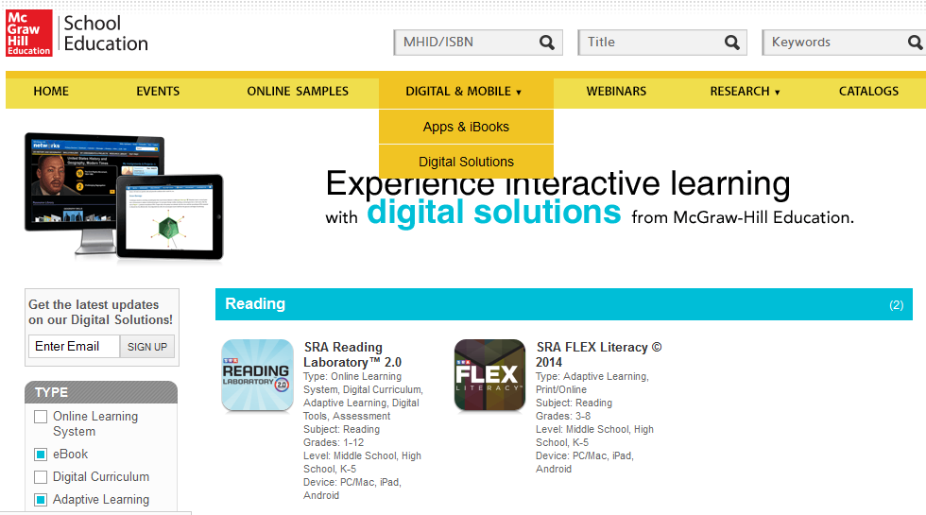Open the Webinars menu item
This screenshot has height=515, width=926.
tap(616, 92)
